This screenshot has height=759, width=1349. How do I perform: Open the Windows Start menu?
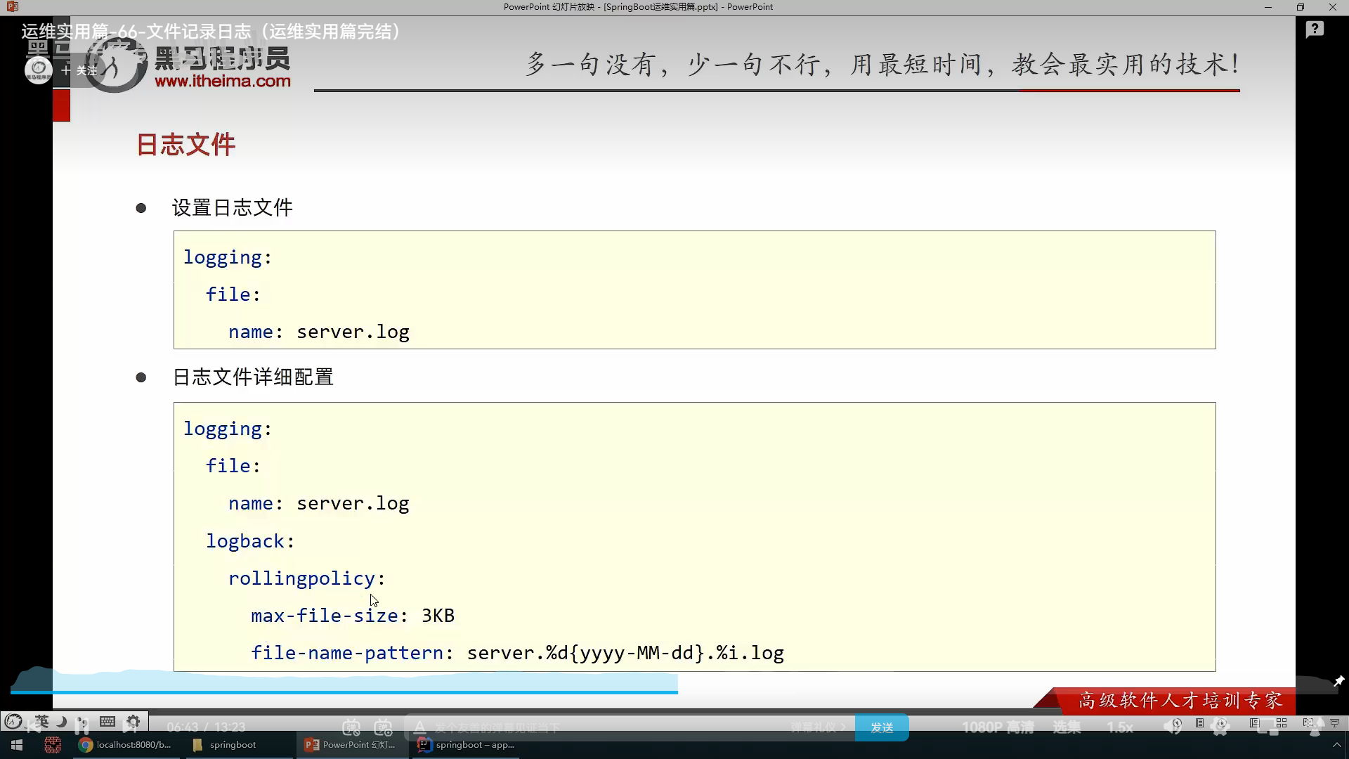pos(17,745)
